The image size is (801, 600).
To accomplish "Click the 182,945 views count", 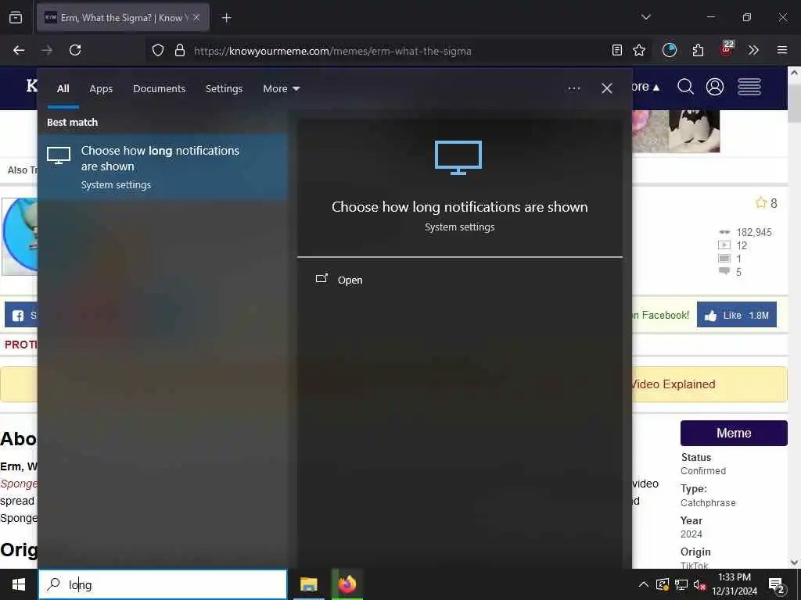I will (x=753, y=233).
